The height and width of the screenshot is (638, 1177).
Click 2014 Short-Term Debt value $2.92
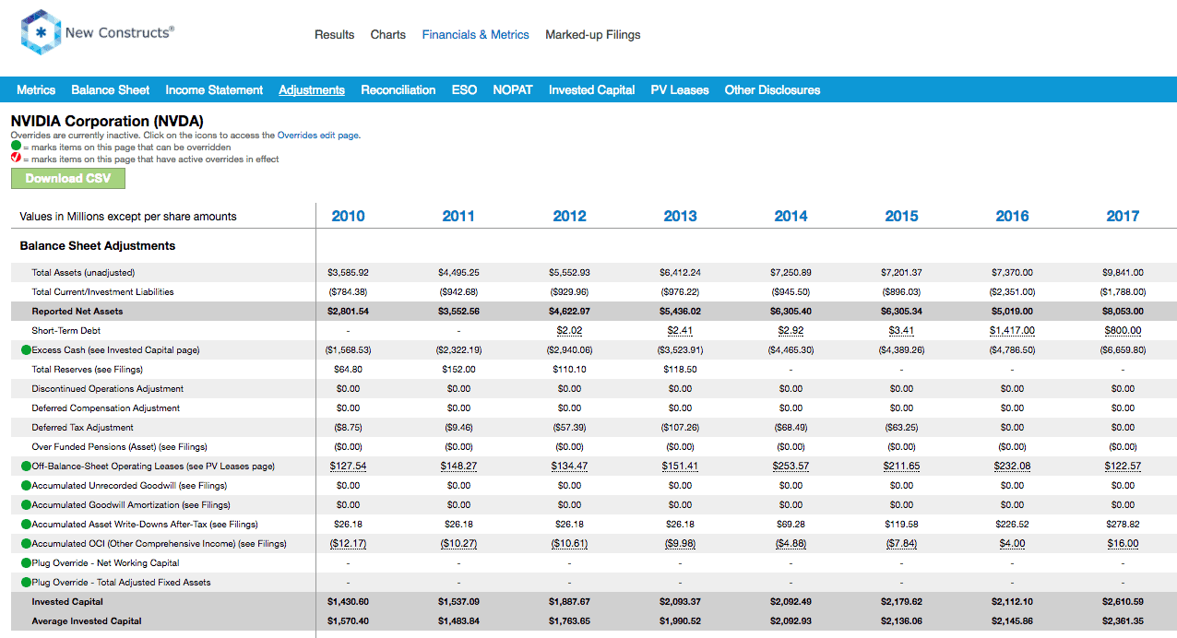[x=791, y=331]
